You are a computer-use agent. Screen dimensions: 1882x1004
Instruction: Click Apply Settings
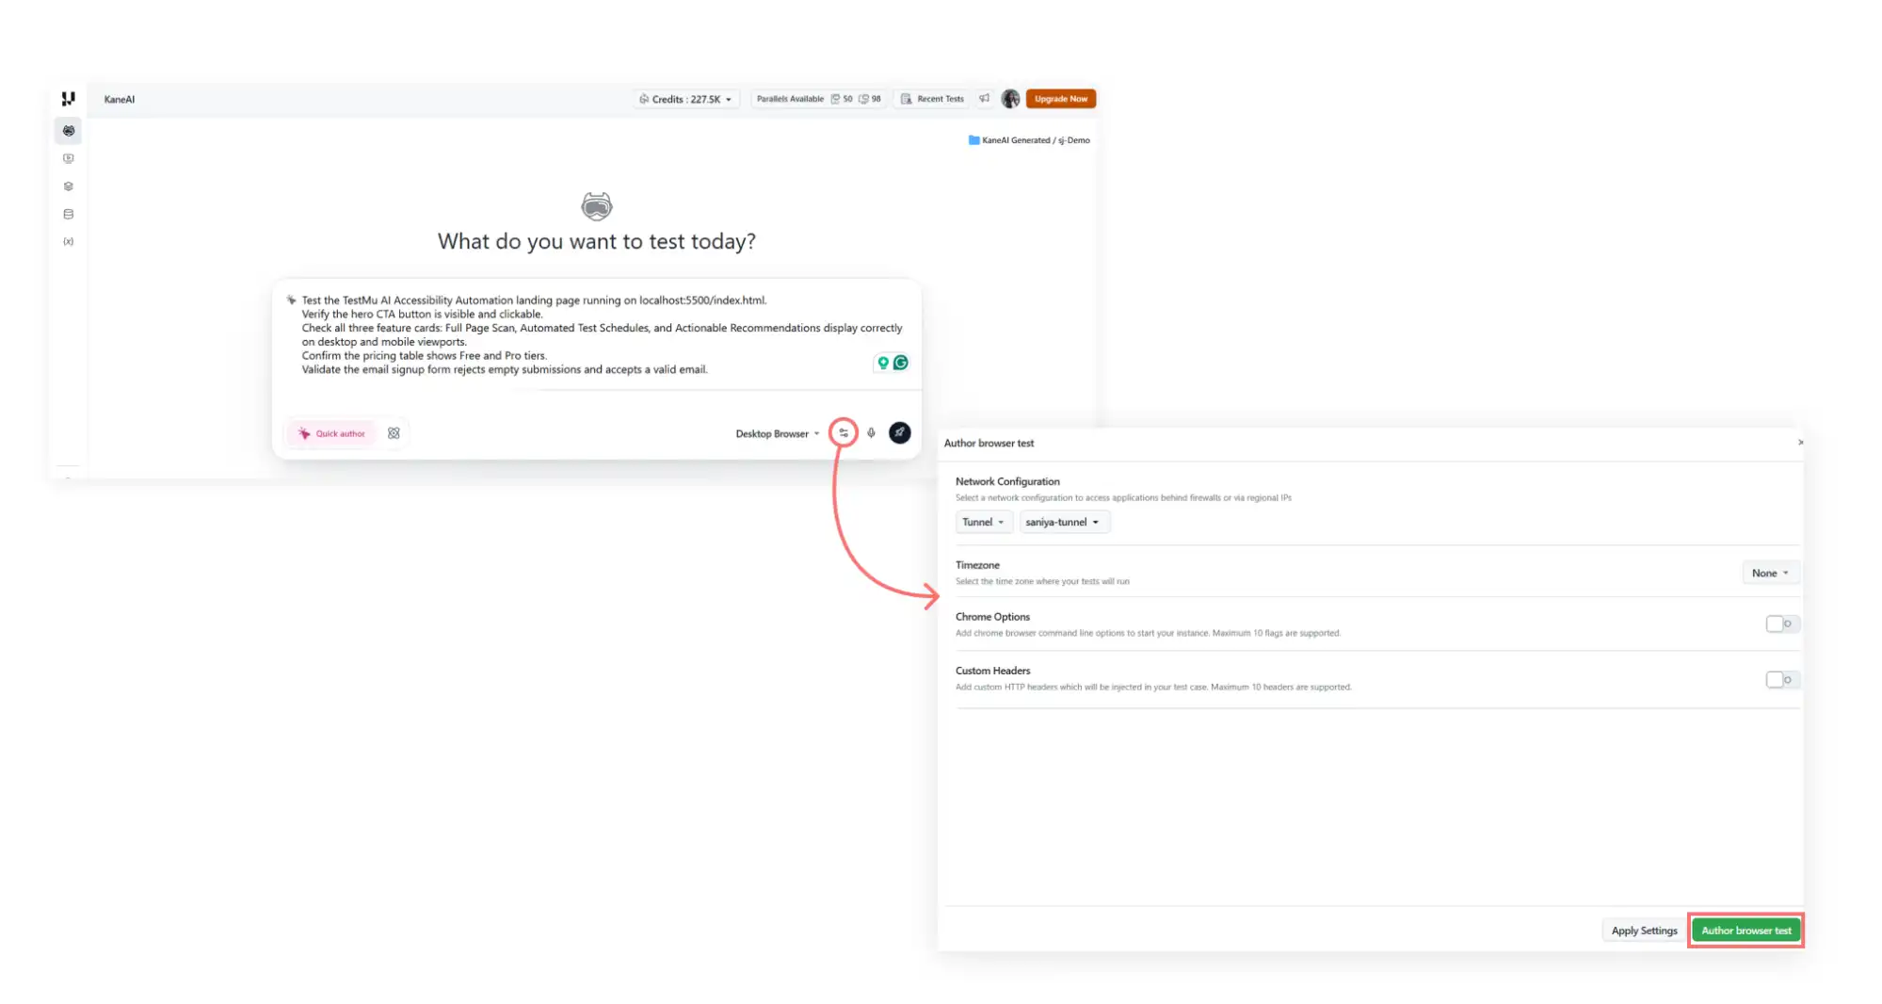click(x=1644, y=931)
